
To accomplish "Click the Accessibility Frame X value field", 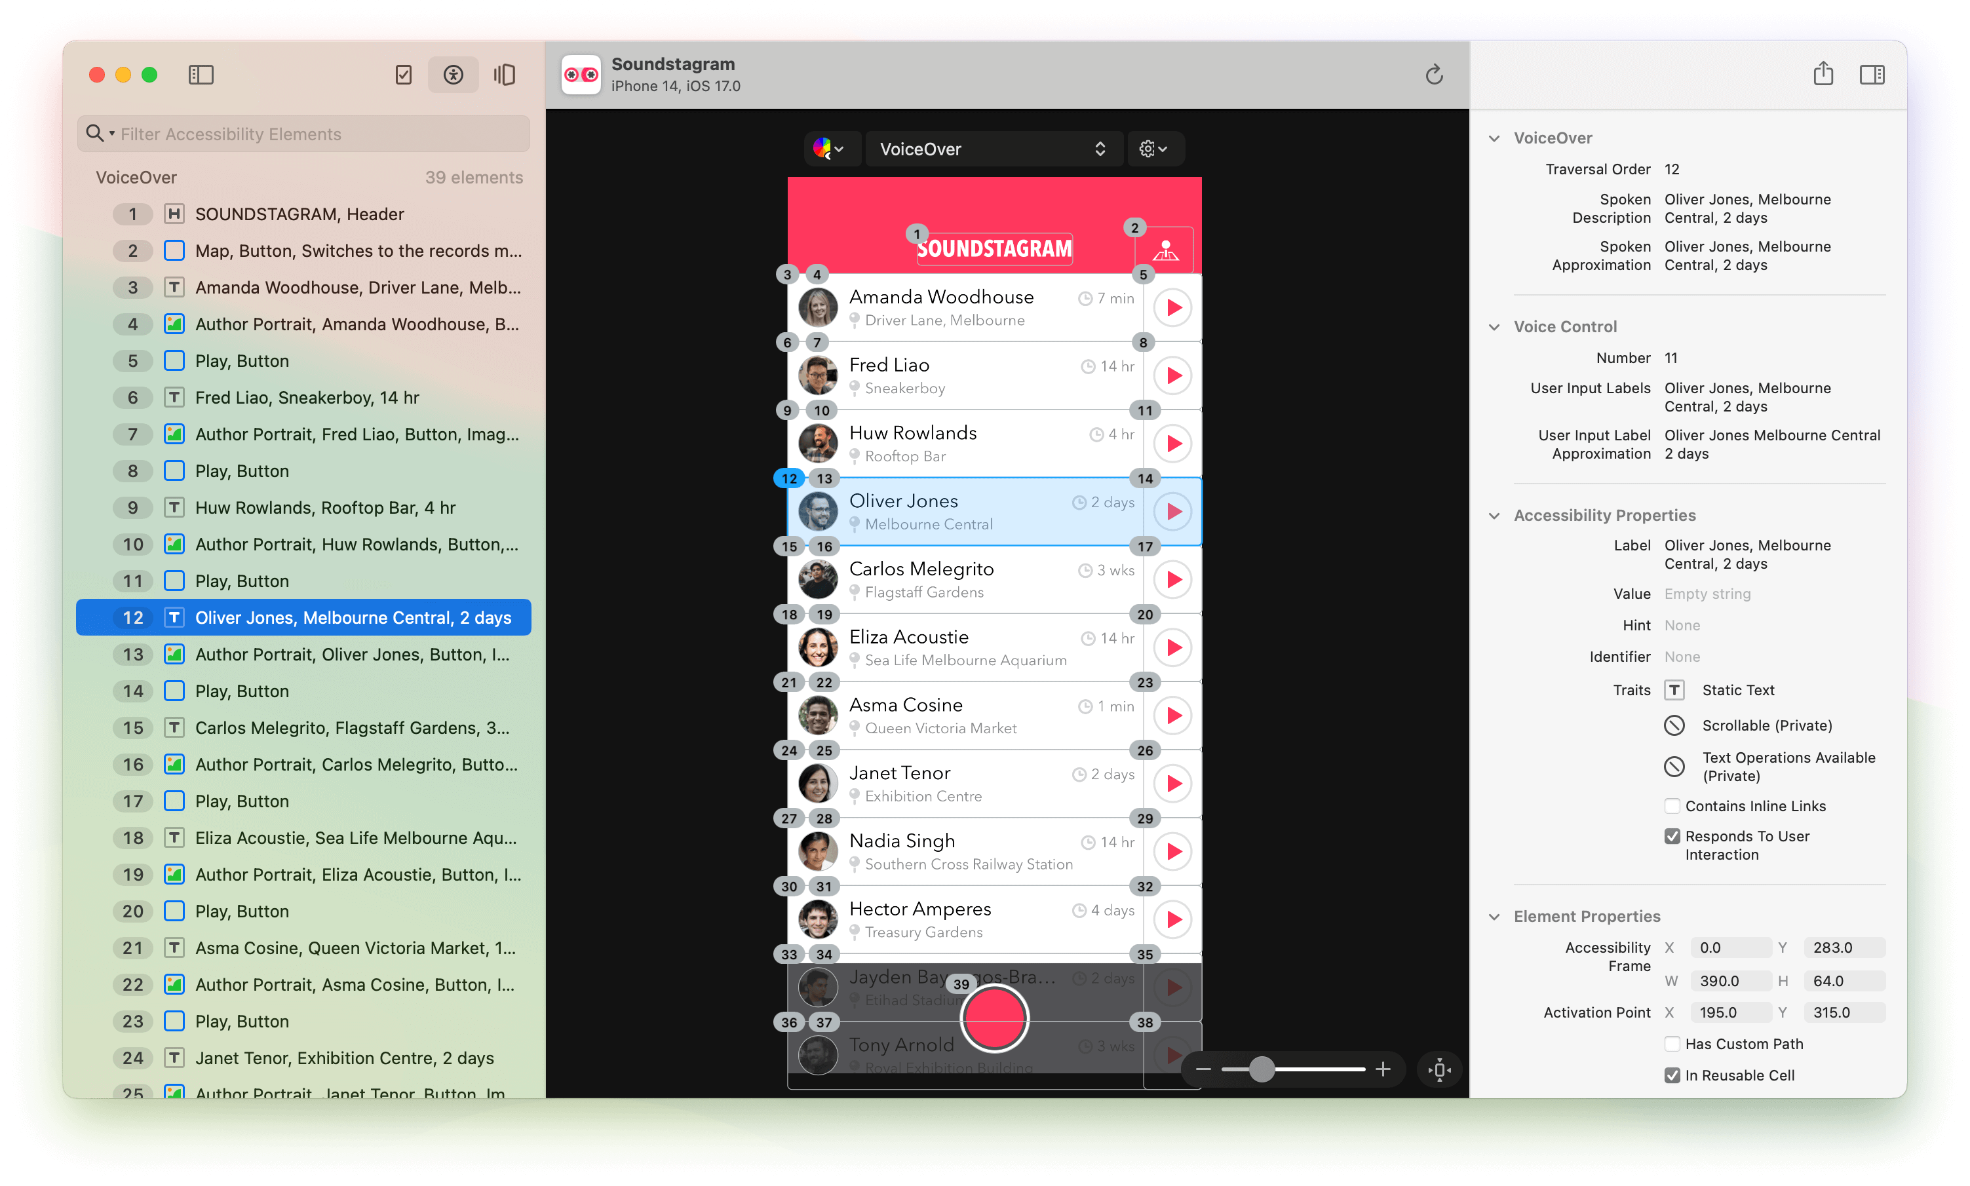I will [x=1730, y=948].
